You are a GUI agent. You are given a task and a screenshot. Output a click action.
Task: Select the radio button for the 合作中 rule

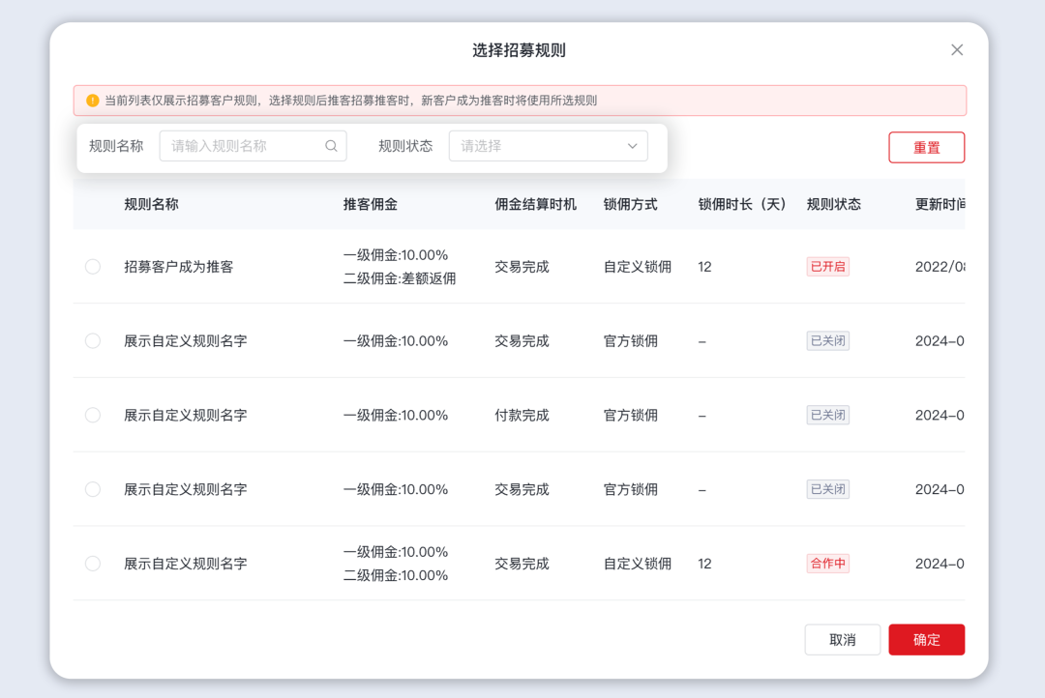(92, 563)
